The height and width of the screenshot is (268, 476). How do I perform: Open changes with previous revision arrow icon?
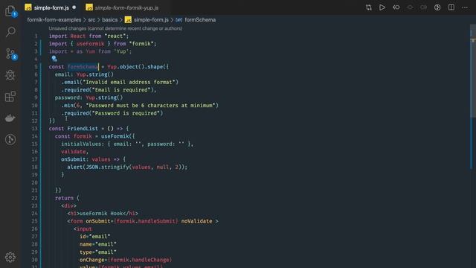click(x=396, y=7)
